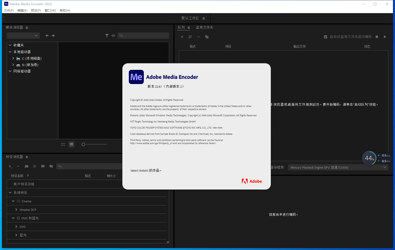Switch media browser to list view
395x250 pixels.
[63, 144]
